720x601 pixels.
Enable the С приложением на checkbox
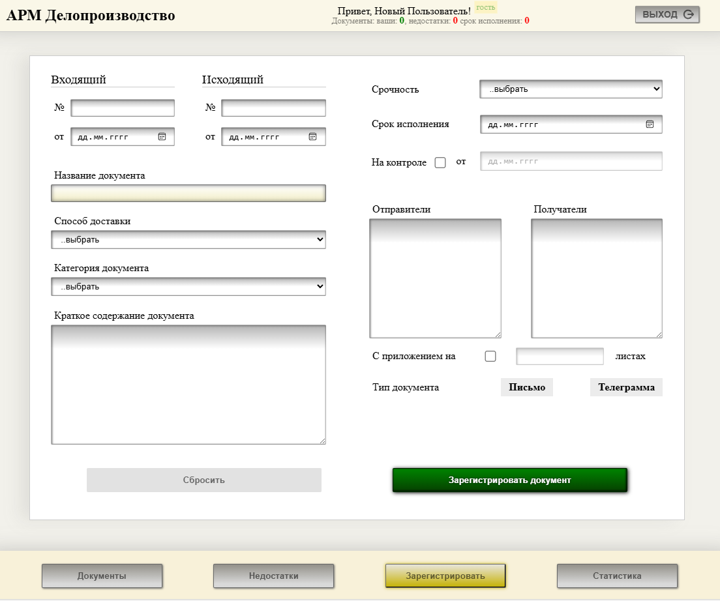coord(490,357)
